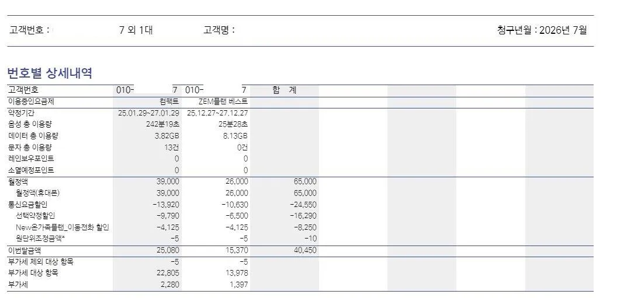Click the 청구년월 2026년 7월 text
The image size is (617, 298).
[542, 30]
